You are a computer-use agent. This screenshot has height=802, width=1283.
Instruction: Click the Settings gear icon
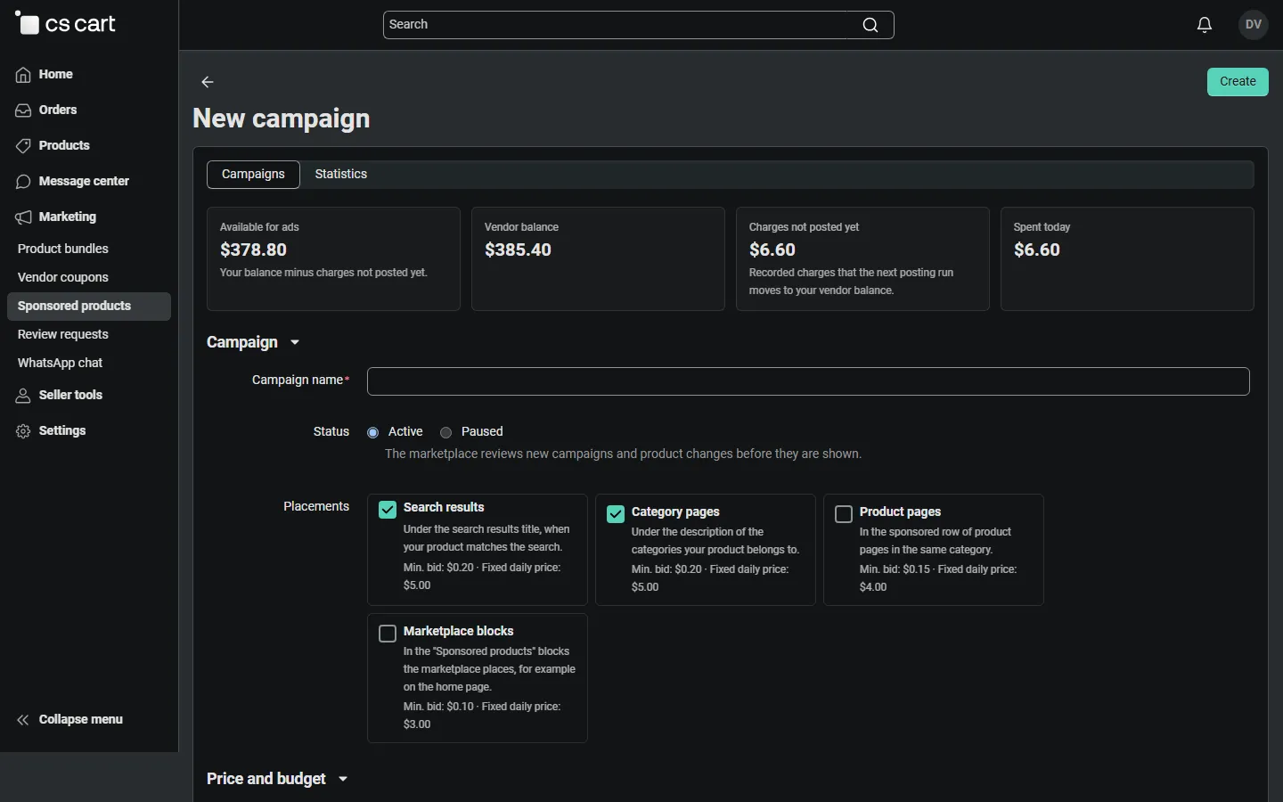tap(23, 431)
